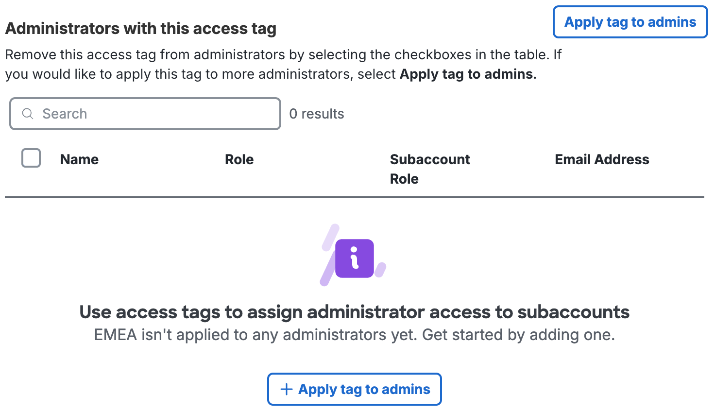This screenshot has width=715, height=412.
Task: Select the search icon inside the search box
Action: coord(28,113)
